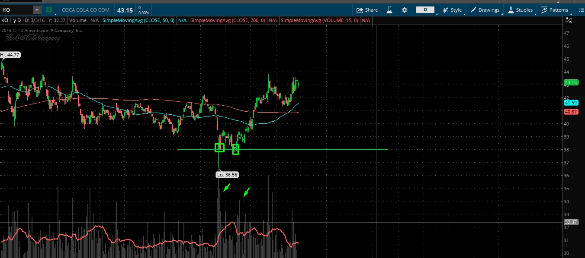Expand the KO symbol dropdown arrow

36,10
